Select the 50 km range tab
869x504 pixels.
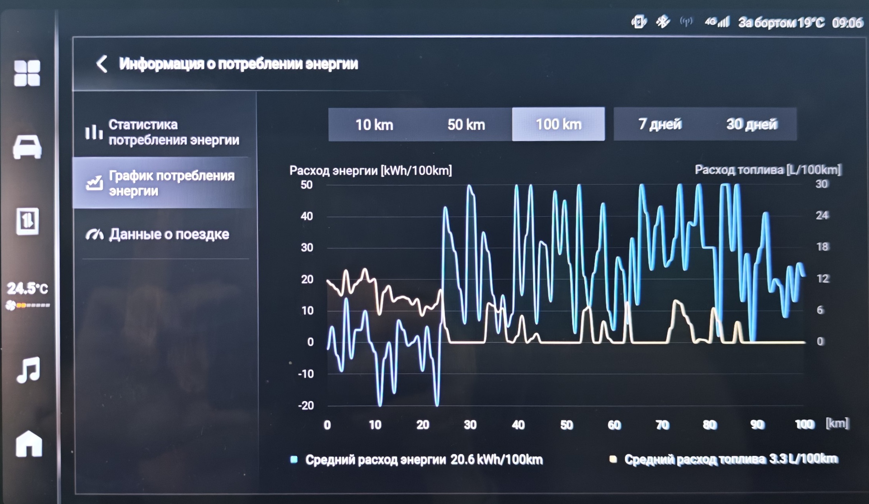point(466,125)
